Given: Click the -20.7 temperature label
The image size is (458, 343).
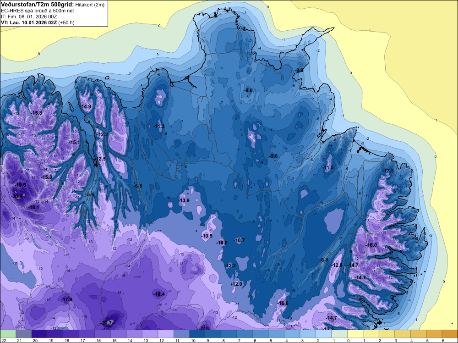Looking at the screenshot, I should tap(107, 323).
